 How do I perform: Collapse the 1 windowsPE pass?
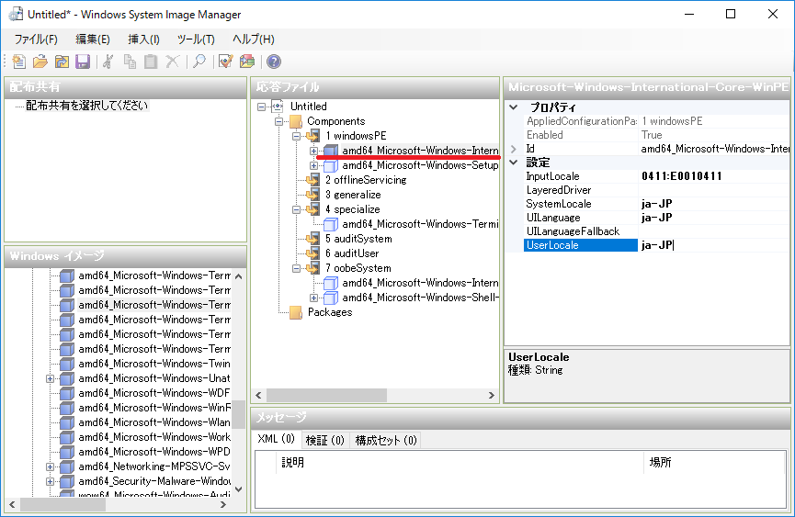click(x=297, y=136)
